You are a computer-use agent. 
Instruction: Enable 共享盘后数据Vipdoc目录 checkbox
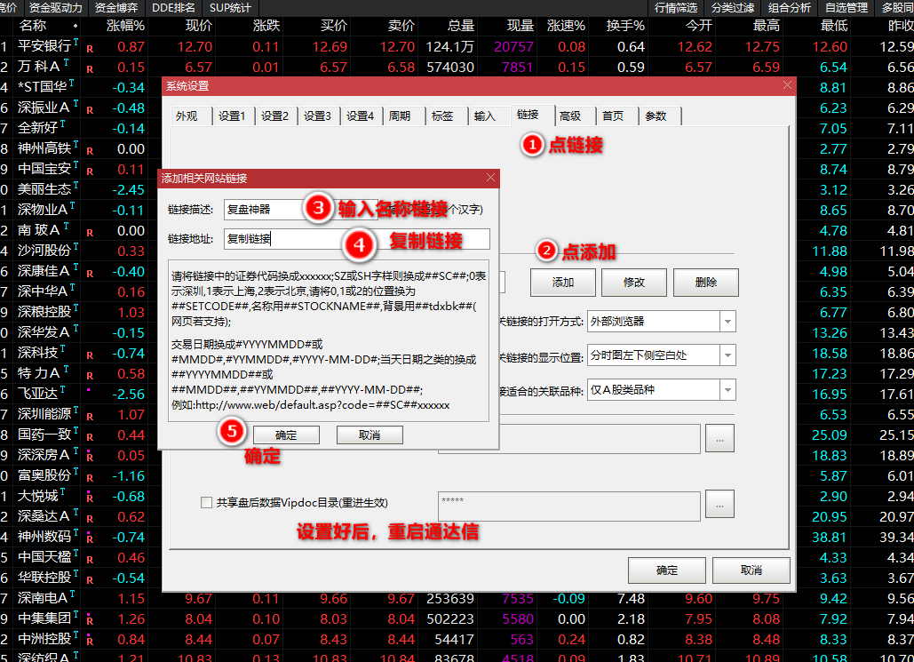(x=207, y=502)
